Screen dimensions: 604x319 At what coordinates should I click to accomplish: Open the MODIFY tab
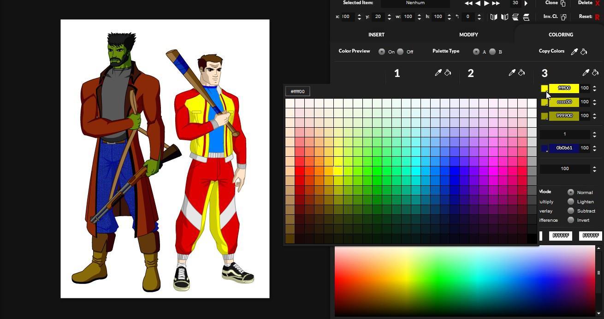tap(468, 35)
